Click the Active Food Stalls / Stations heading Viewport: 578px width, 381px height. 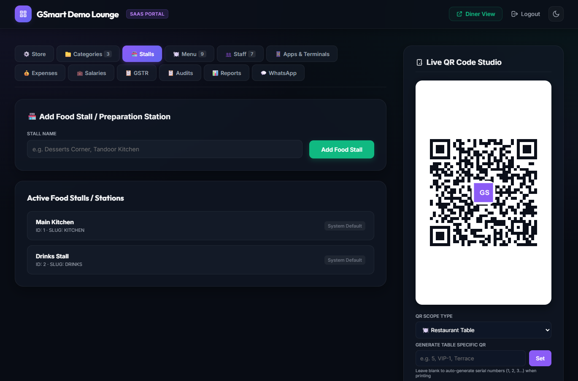[76, 198]
